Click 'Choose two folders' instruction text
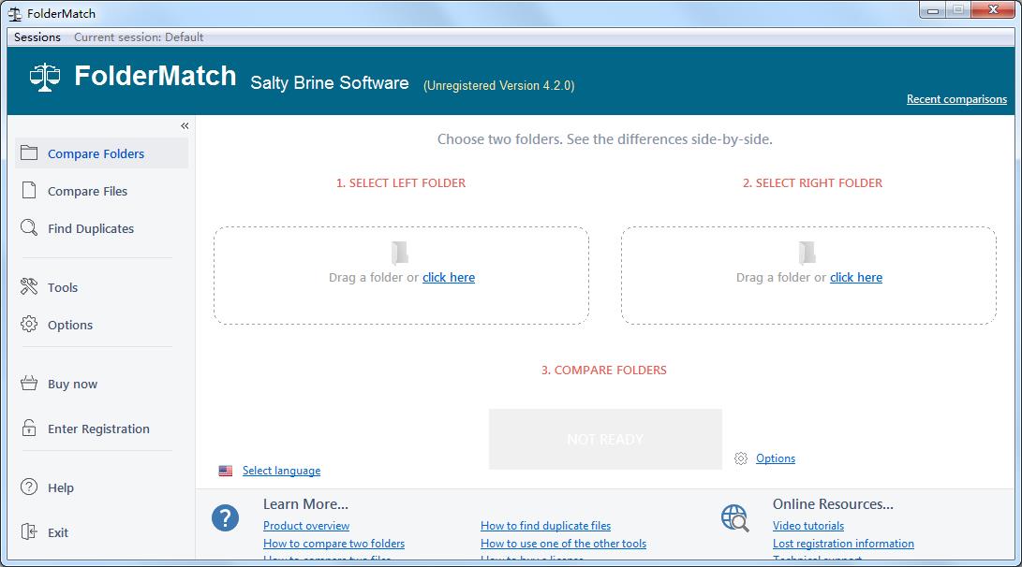Viewport: 1022px width, 567px height. (605, 139)
